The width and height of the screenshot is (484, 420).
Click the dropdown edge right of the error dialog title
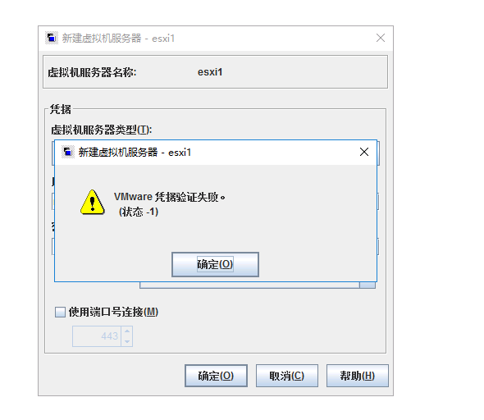[x=378, y=153]
